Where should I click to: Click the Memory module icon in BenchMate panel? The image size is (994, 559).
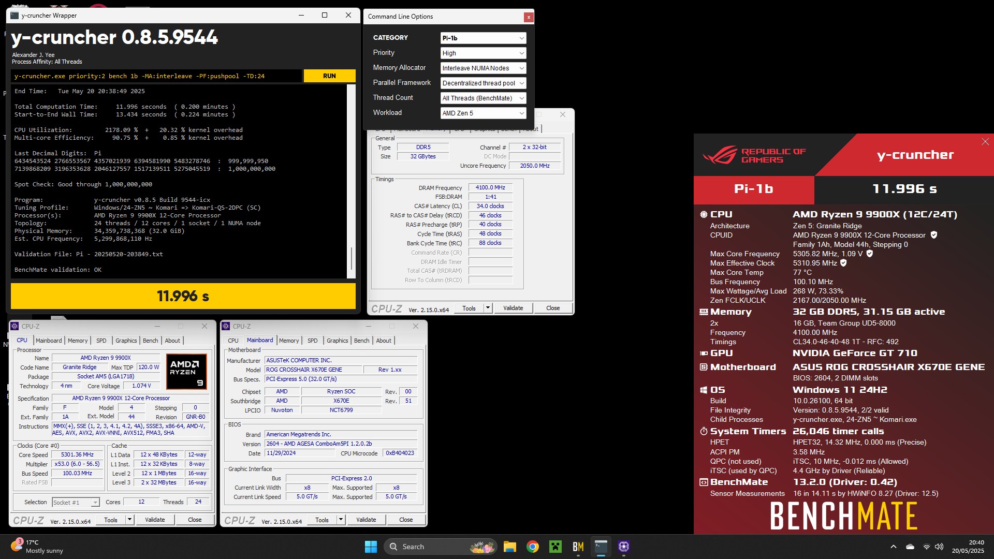704,312
